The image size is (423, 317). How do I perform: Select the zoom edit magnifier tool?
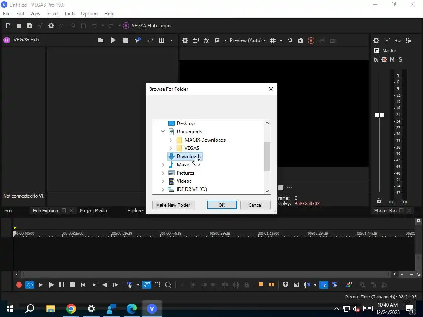(168, 285)
